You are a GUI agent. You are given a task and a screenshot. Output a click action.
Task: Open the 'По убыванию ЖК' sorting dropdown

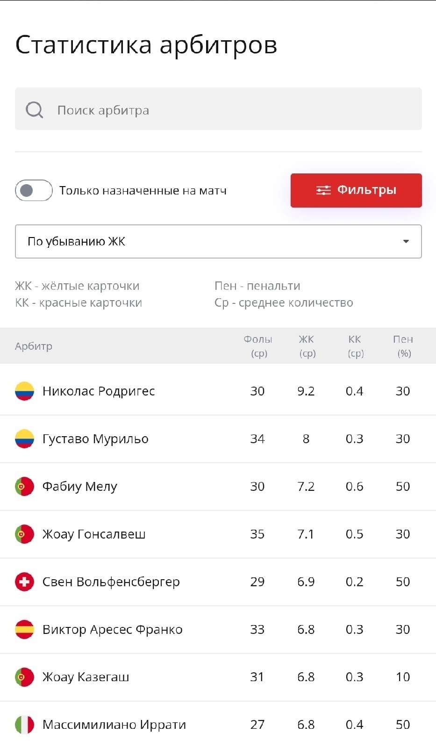point(218,242)
